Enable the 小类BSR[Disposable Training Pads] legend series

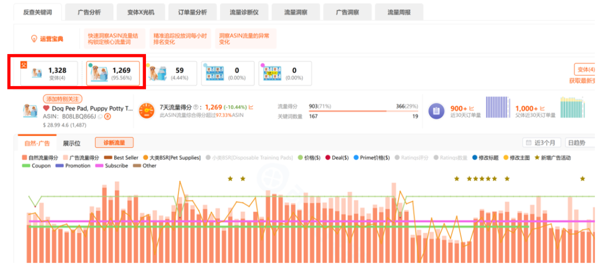[x=249, y=158]
